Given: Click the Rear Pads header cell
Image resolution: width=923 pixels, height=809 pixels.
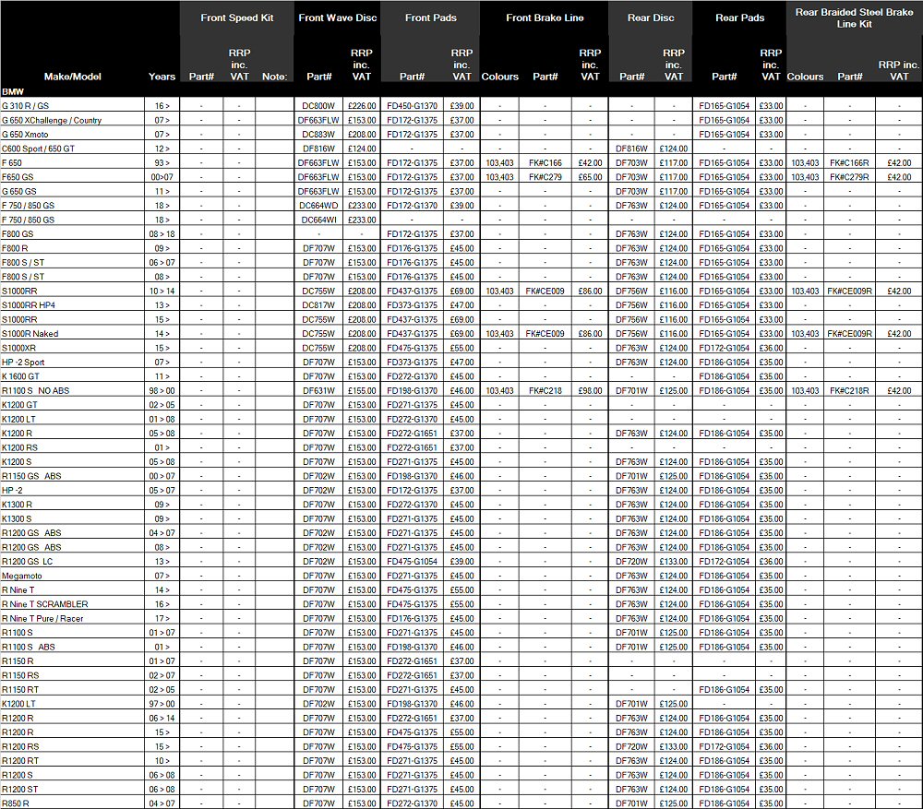Looking at the screenshot, I should click(739, 18).
